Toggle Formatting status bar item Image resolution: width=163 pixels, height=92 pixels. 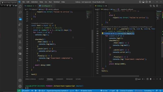coord(149,91)
